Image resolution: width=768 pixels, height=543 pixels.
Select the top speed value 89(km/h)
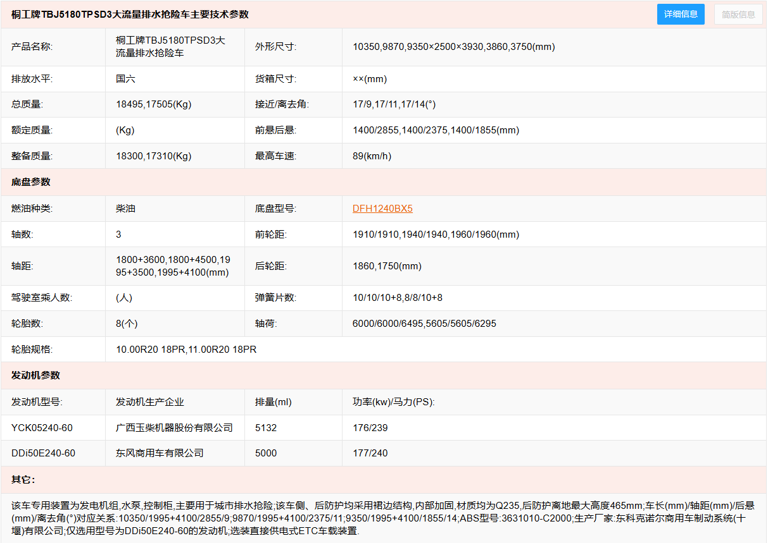tap(372, 156)
